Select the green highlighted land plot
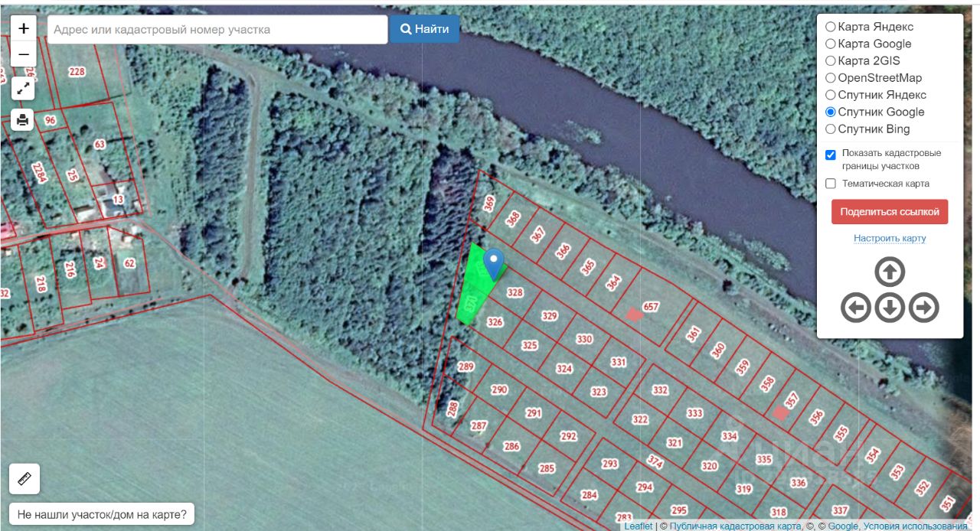980x531 pixels. [475, 287]
